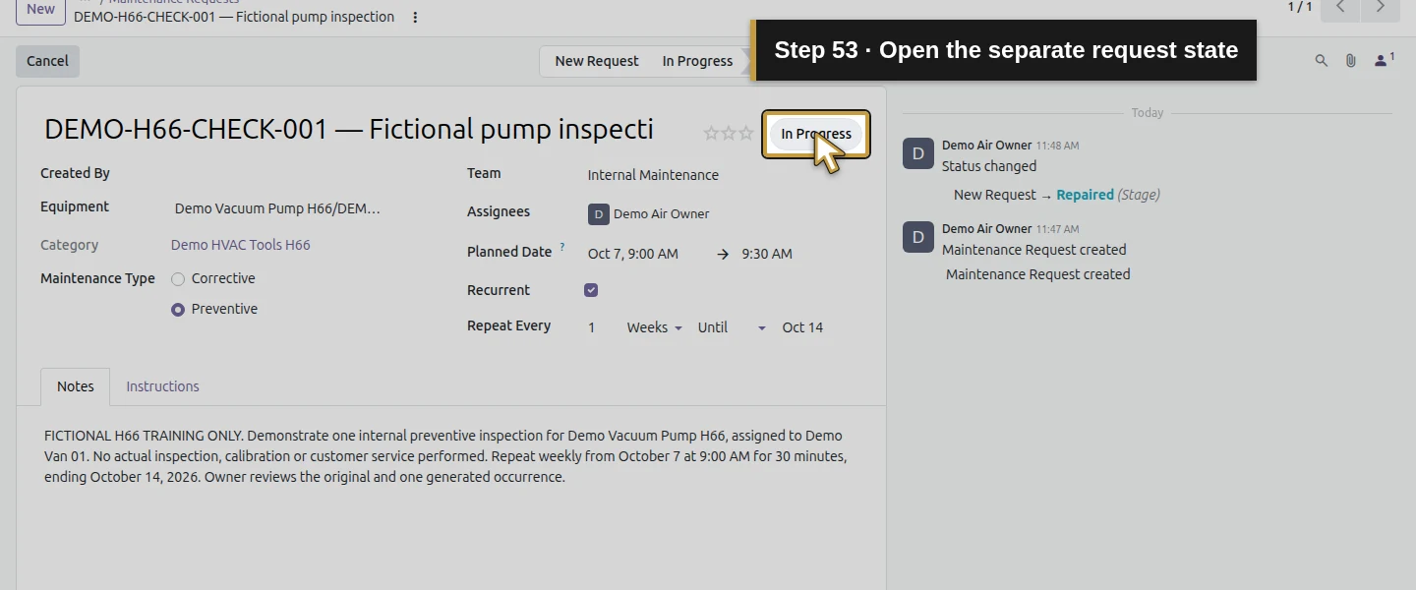
Task: Open the attachments paperclip icon
Action: point(1351,61)
